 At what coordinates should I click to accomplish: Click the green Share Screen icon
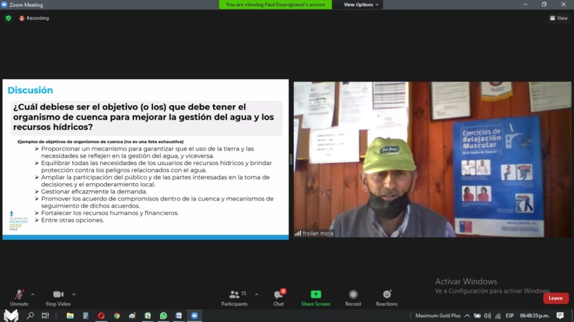coord(316,295)
